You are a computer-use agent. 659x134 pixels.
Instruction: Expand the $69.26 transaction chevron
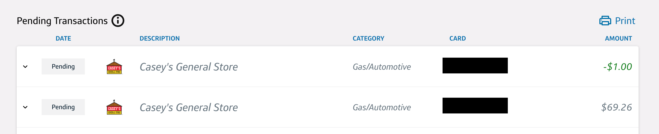coord(25,107)
